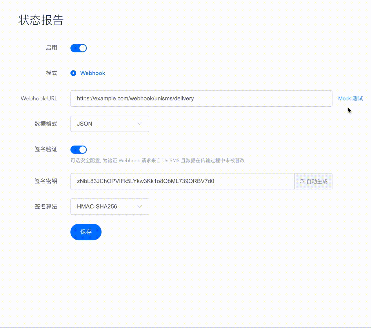The height and width of the screenshot is (328, 371).
Task: Disable the 签名验证 toggle
Action: coord(79,150)
